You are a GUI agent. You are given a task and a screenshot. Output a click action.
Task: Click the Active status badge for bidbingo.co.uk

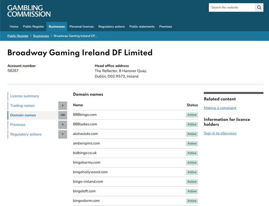tap(192, 153)
